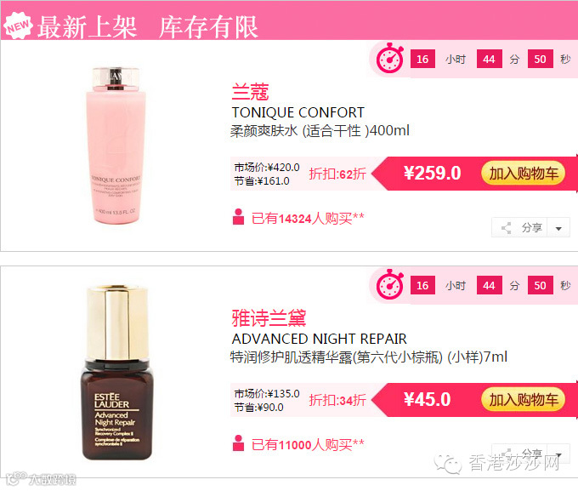Add Lancôme toner to shopping cart
Screen dimensions: 578x491
tap(523, 173)
